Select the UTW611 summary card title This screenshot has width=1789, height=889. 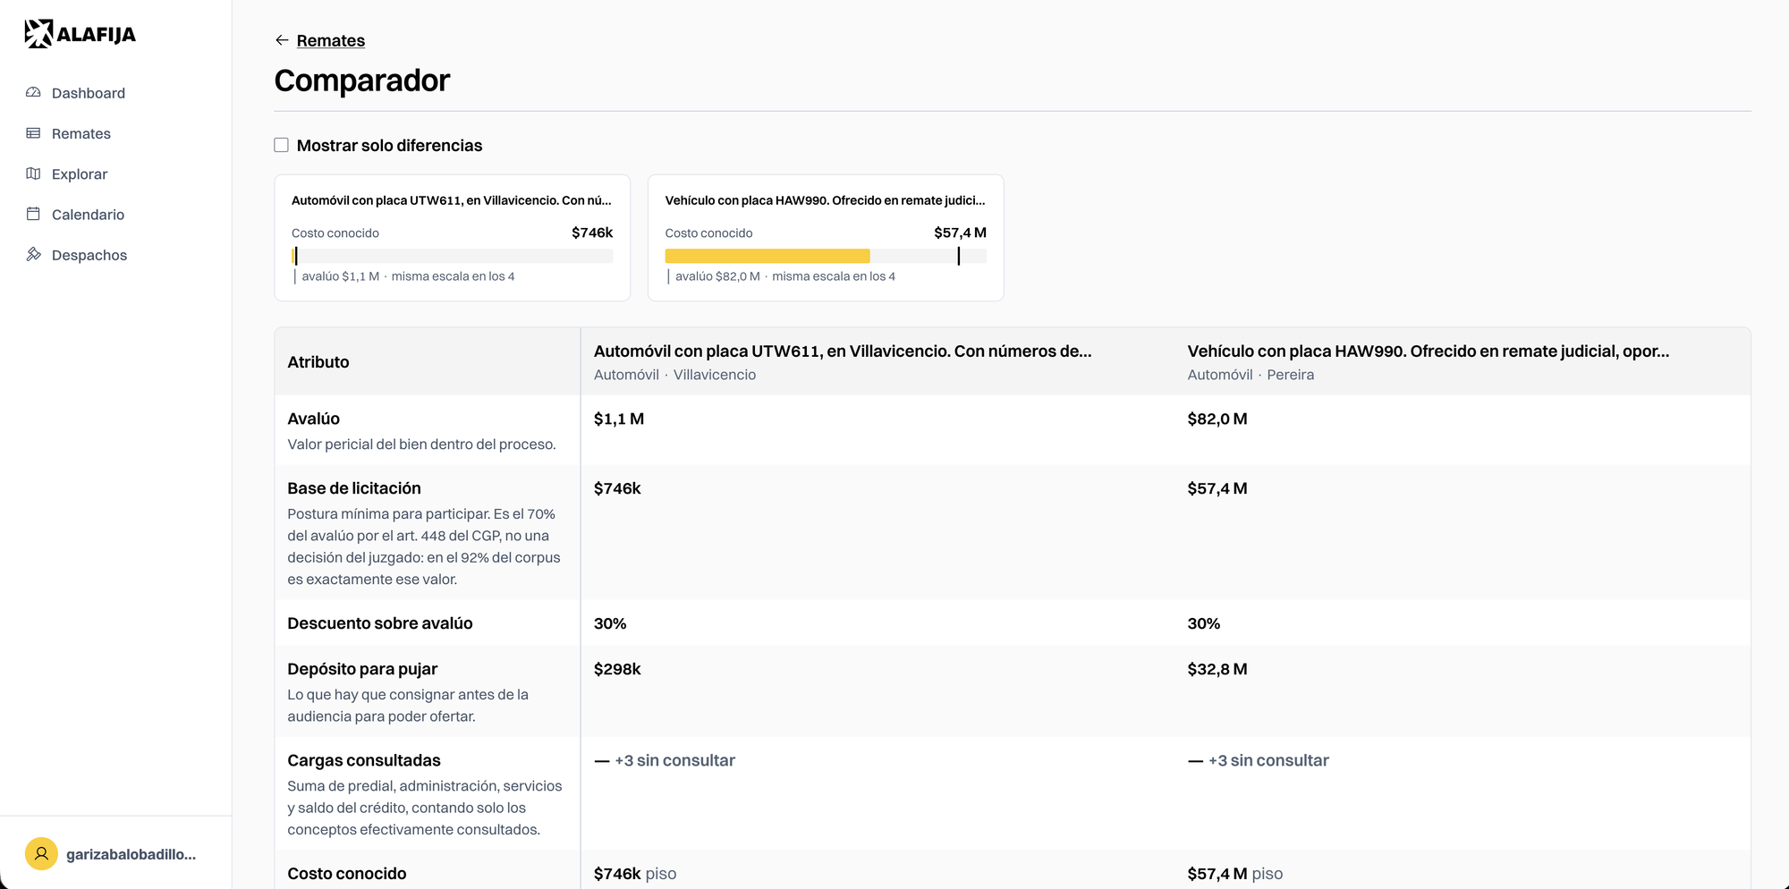[452, 200]
